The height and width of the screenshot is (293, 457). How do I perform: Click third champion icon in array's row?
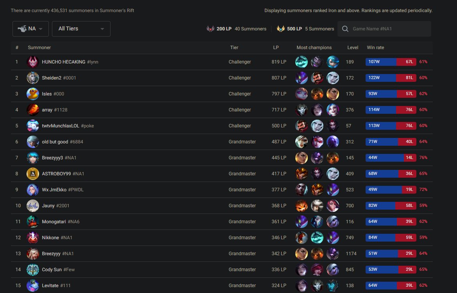coord(333,110)
